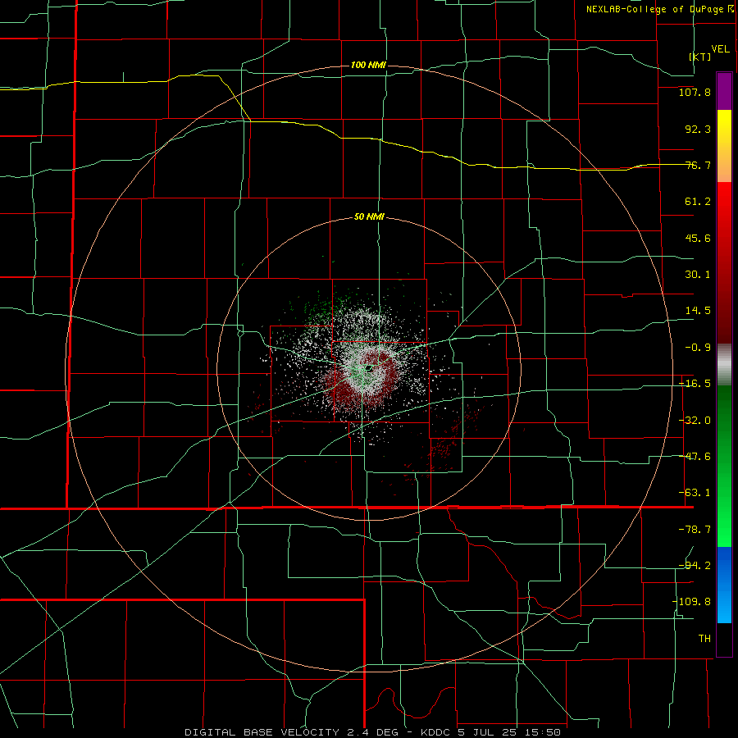Click the -78.7 velocity scale value
This screenshot has height=738, width=738.
point(695,530)
